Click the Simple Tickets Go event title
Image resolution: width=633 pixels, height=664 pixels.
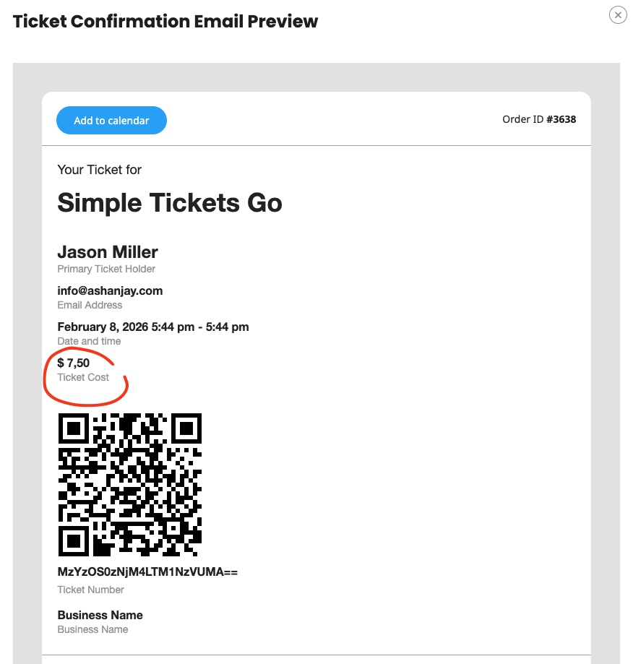click(x=170, y=203)
